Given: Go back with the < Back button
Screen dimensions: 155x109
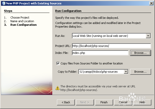Looking at the screenshot, I should (66, 102).
